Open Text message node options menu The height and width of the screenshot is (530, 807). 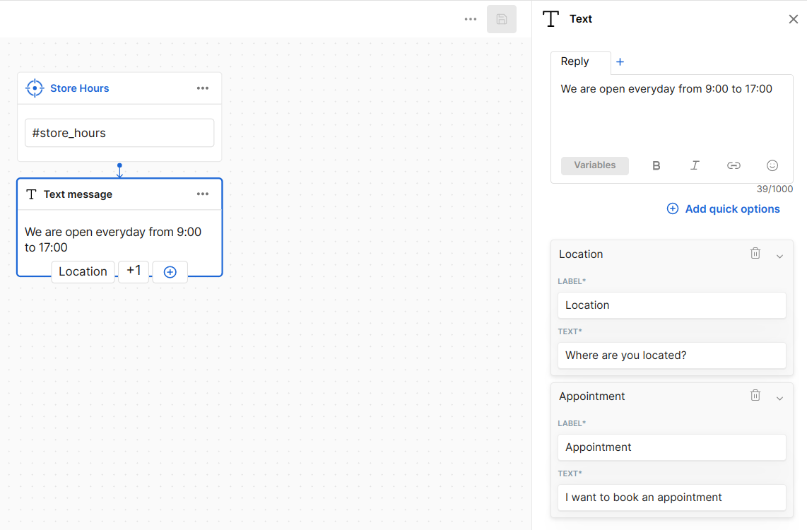coord(203,194)
